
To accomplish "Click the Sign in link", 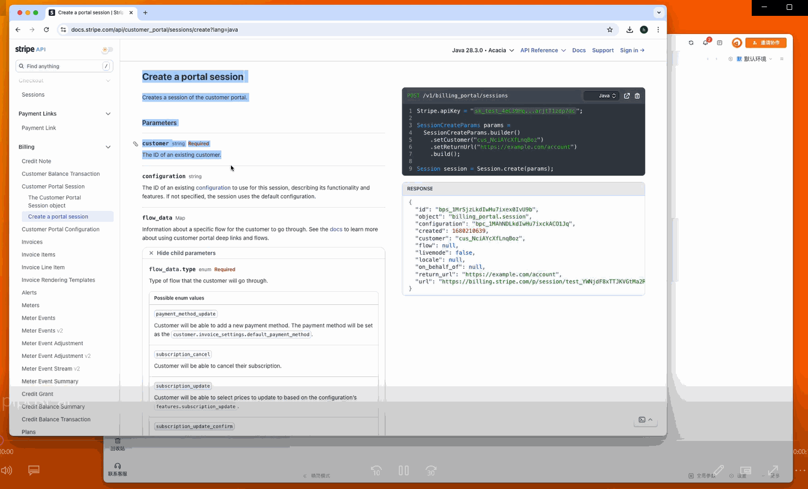I will click(x=632, y=50).
